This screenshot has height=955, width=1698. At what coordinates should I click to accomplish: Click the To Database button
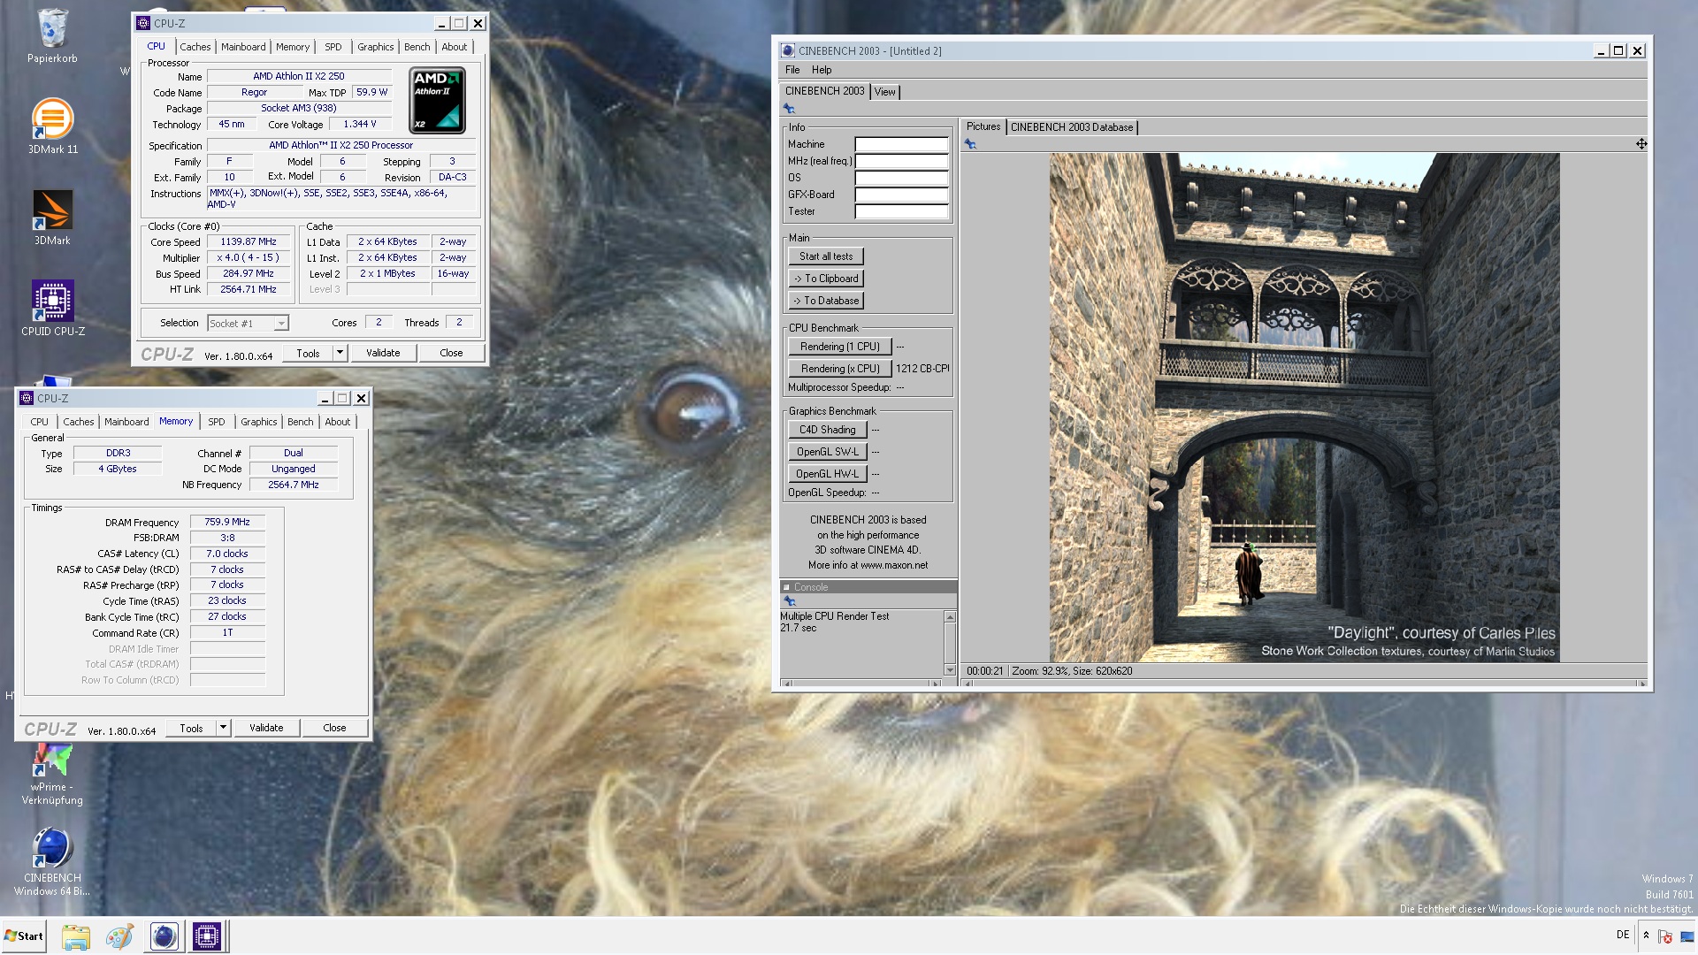(x=826, y=301)
